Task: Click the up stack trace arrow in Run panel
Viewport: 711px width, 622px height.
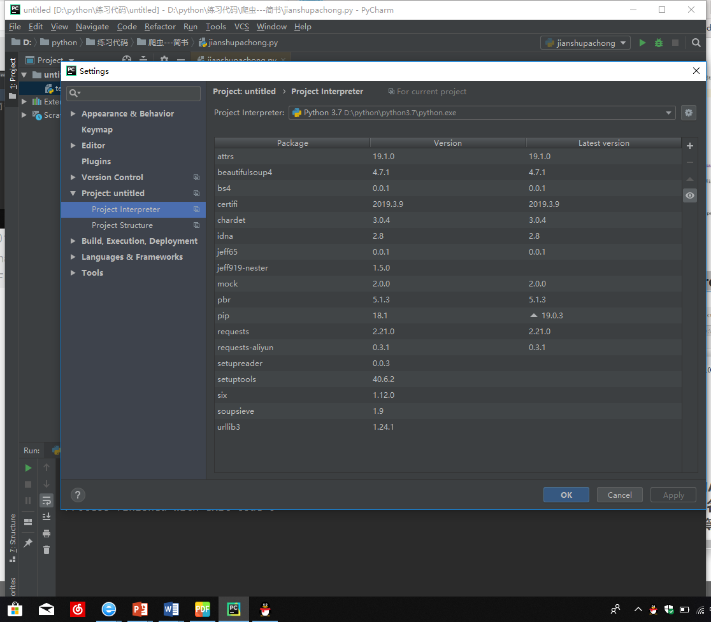Action: click(47, 467)
